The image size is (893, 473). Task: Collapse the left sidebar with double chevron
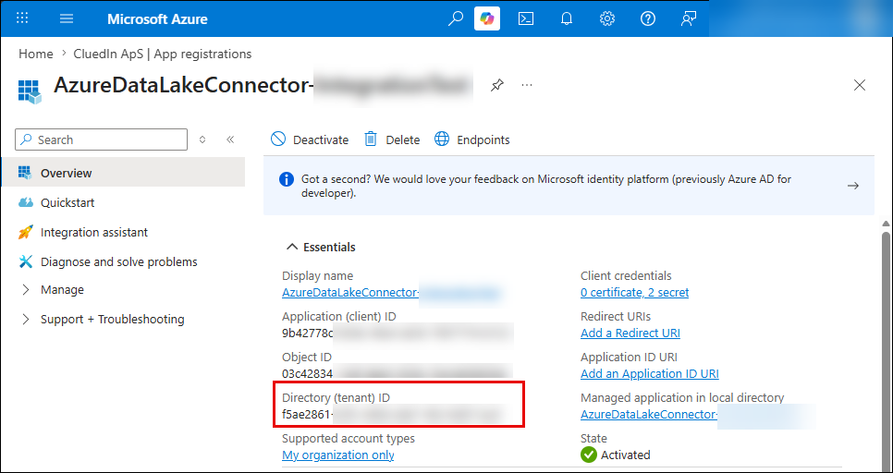230,139
